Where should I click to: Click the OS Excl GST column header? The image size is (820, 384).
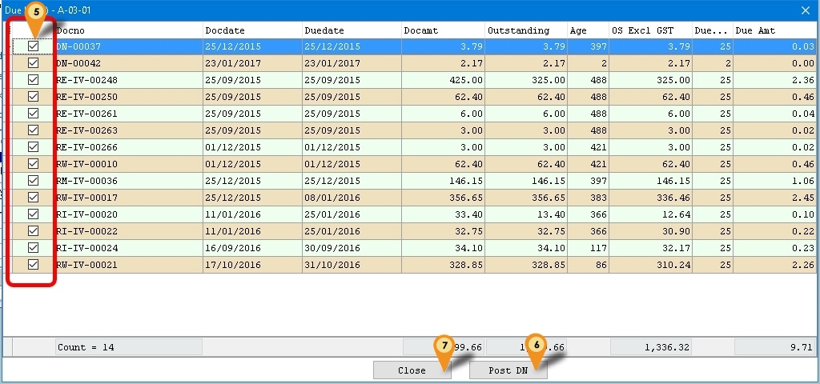point(650,30)
